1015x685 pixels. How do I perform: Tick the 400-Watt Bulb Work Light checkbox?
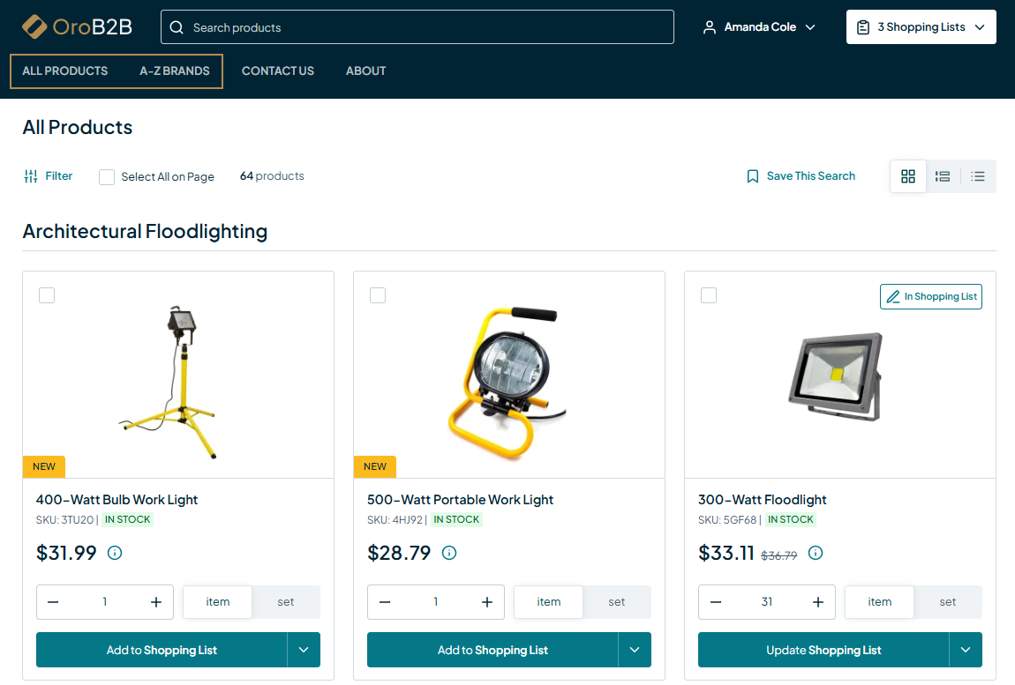coord(47,295)
